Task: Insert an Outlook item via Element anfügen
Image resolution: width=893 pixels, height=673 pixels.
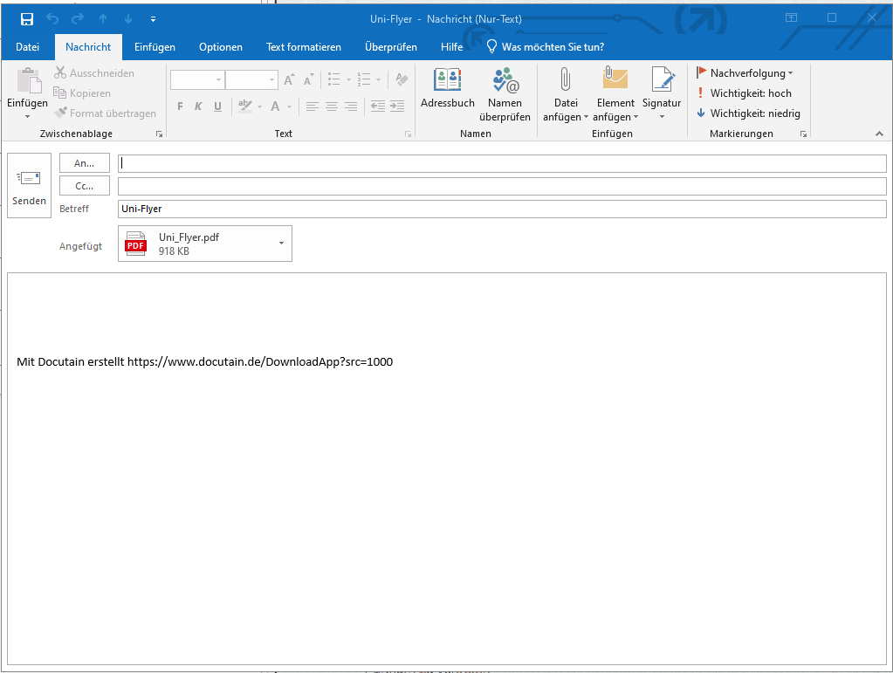Action: (615, 92)
